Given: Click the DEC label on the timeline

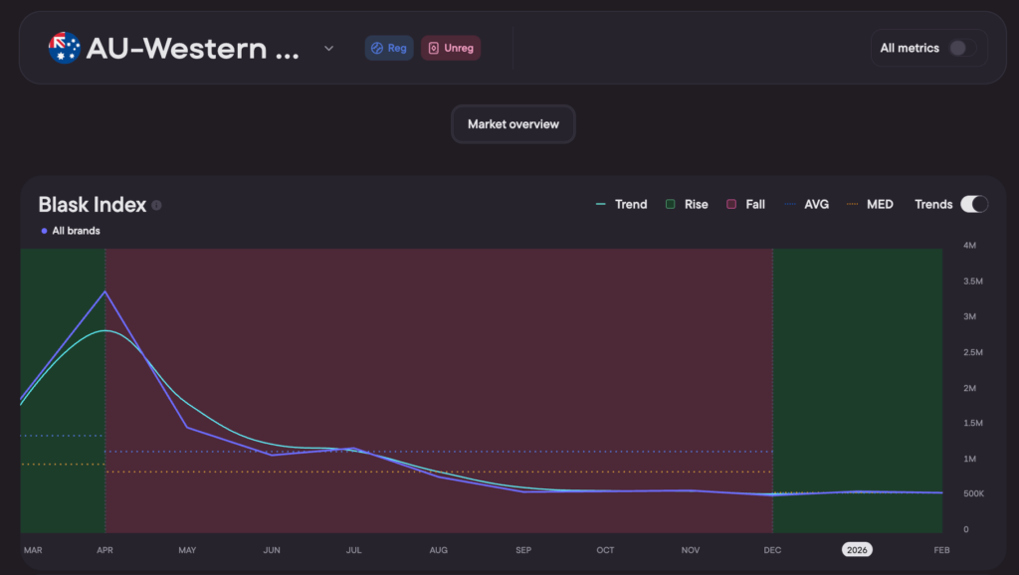Looking at the screenshot, I should point(772,550).
